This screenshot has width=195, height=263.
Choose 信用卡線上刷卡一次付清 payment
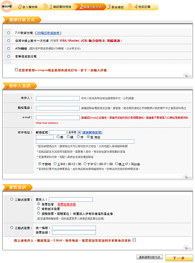(9, 41)
